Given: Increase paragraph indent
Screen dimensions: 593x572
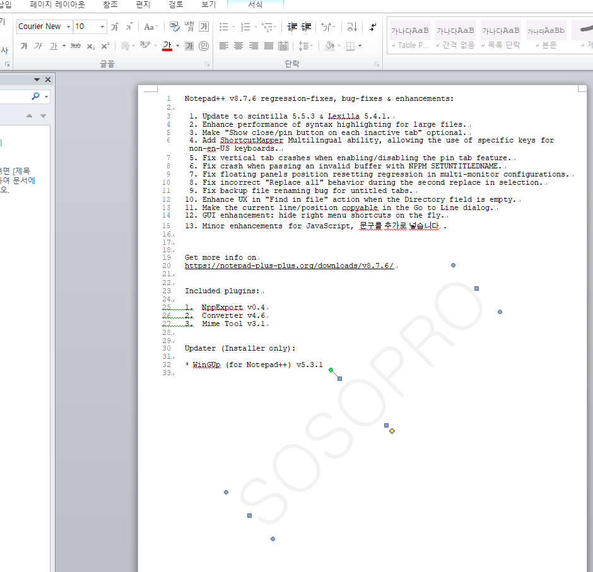Looking at the screenshot, I should tap(306, 26).
